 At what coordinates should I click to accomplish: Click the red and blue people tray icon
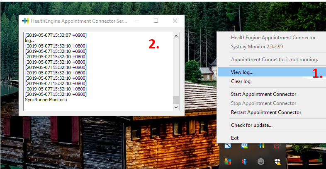pyautogui.click(x=245, y=161)
